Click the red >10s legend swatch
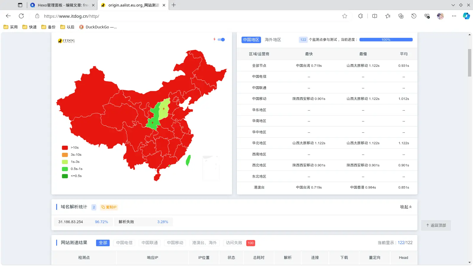This screenshot has height=266, width=473. (65, 147)
